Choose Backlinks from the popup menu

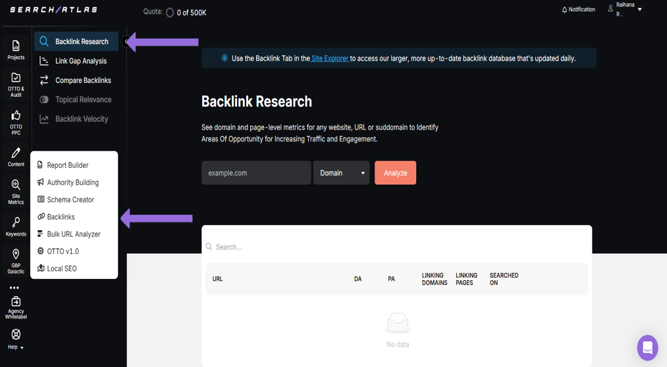point(61,217)
